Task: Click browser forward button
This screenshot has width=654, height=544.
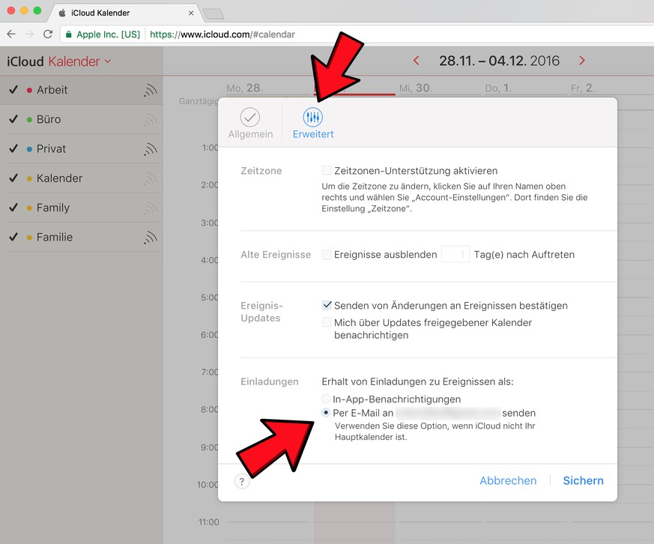Action: 30,34
